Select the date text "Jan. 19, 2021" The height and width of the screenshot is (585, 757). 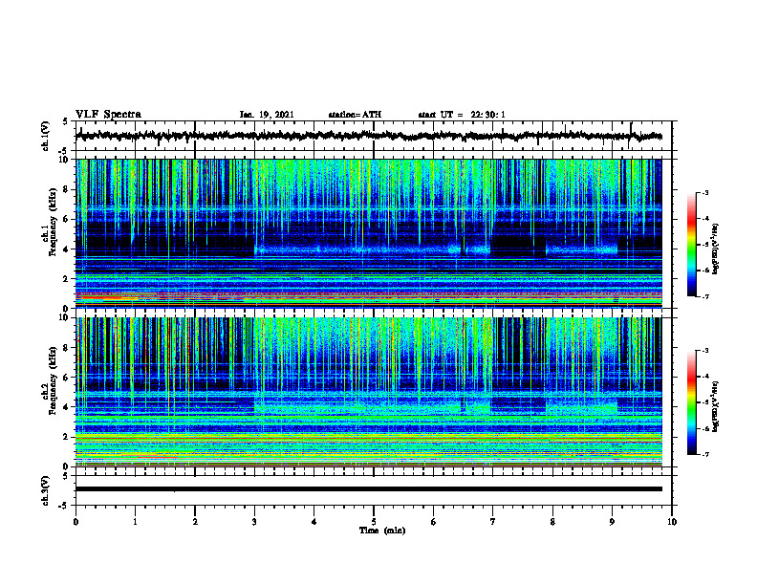(x=267, y=115)
